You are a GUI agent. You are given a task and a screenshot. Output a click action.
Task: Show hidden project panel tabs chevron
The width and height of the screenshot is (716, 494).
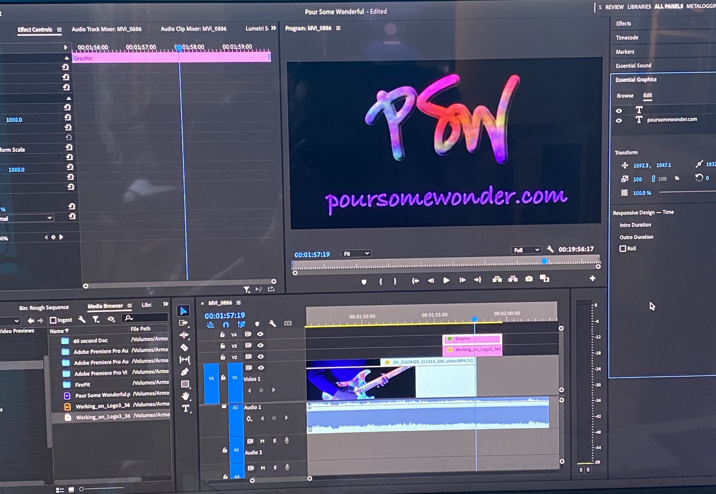tap(166, 304)
